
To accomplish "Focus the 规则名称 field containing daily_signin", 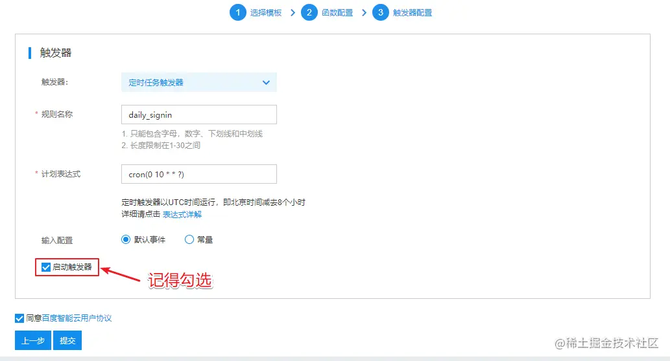I will [x=198, y=115].
